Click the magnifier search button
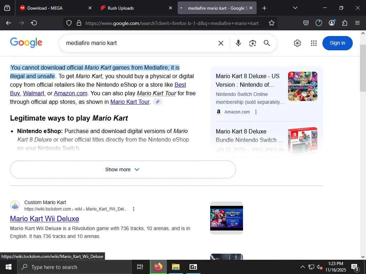The width and height of the screenshot is (366, 274). tap(267, 43)
